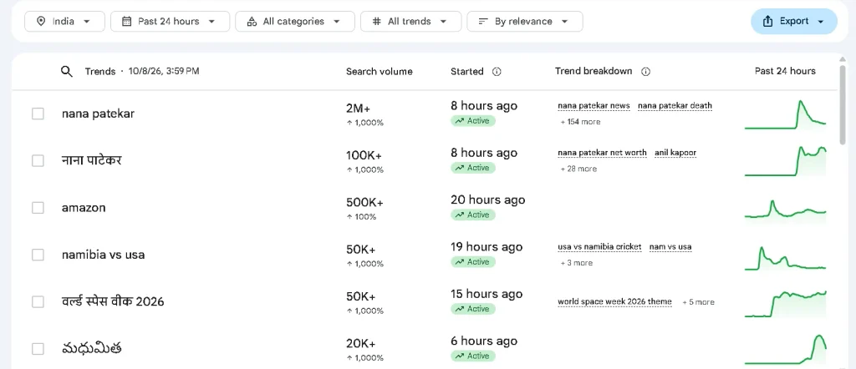This screenshot has width=856, height=369.
Task: Click the sort lines icon in By relevance filter
Action: coord(482,21)
